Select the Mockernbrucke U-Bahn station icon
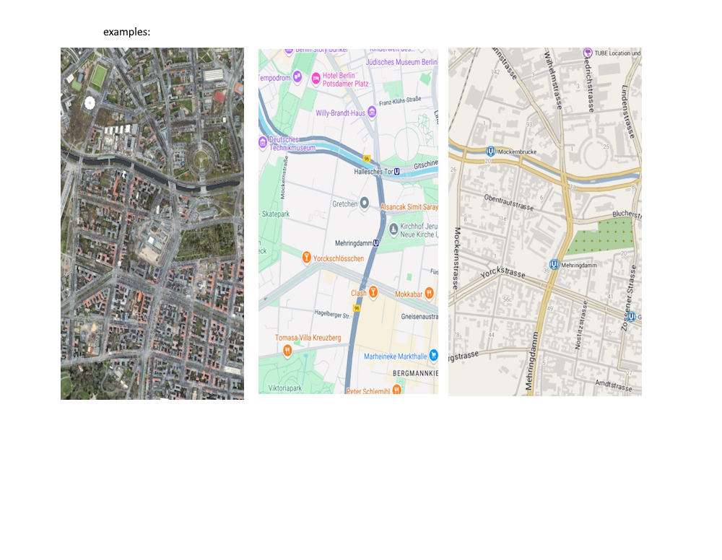 pyautogui.click(x=491, y=151)
